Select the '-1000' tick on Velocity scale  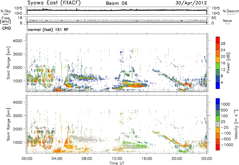point(227,145)
